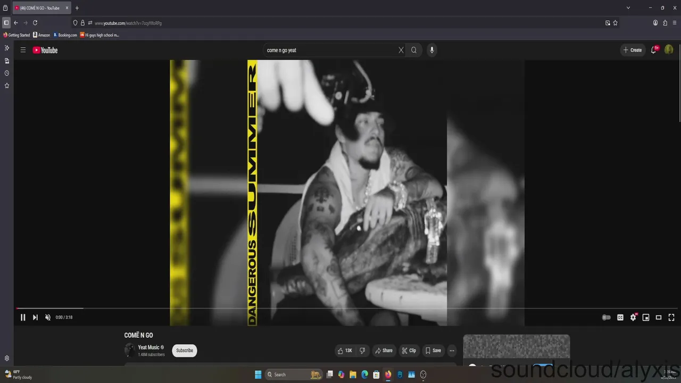Screen dimensions: 681x383
Task: Seek along the video progress bar
Action: click(346, 308)
